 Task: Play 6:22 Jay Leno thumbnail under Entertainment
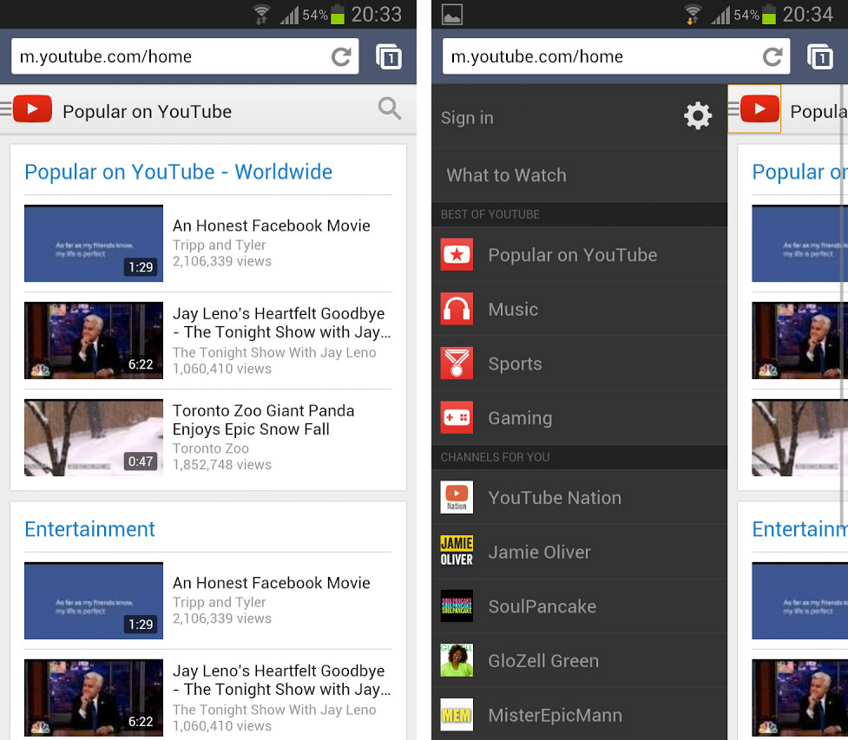[94, 697]
